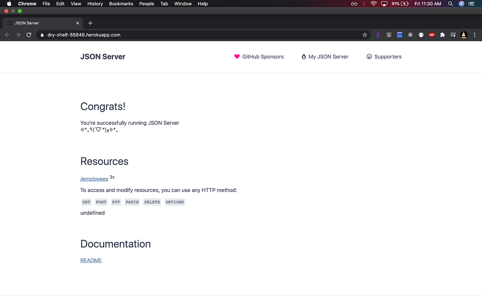
Task: Open the React DevTools extension icon
Action: coord(410,35)
